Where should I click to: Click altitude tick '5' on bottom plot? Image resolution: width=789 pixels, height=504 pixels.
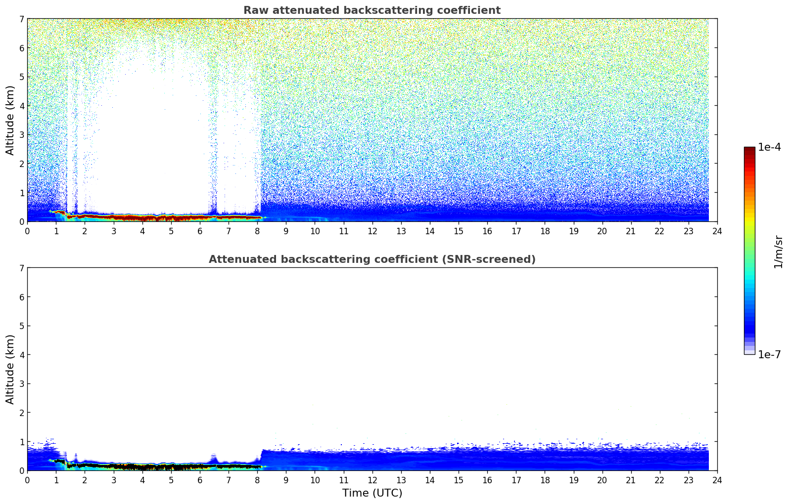(22, 326)
